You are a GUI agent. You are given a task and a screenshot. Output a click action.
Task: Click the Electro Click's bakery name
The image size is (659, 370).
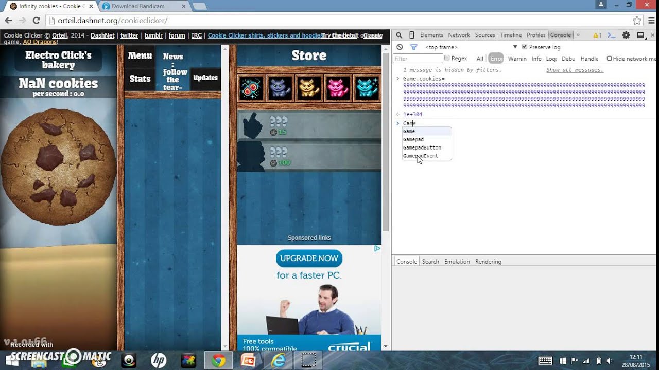(58, 60)
